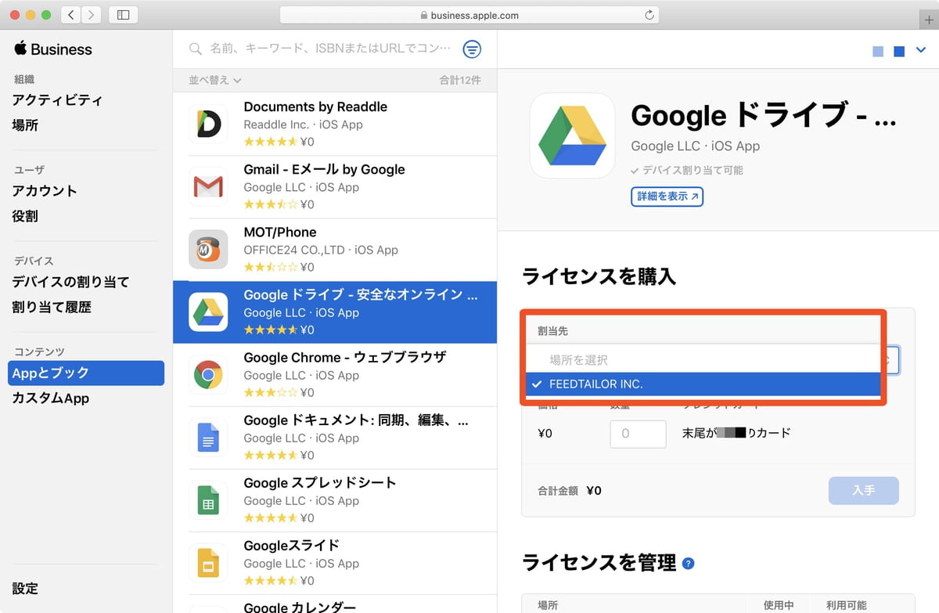Open the 並べ替え sort dropdown
The width and height of the screenshot is (939, 613).
tap(215, 80)
